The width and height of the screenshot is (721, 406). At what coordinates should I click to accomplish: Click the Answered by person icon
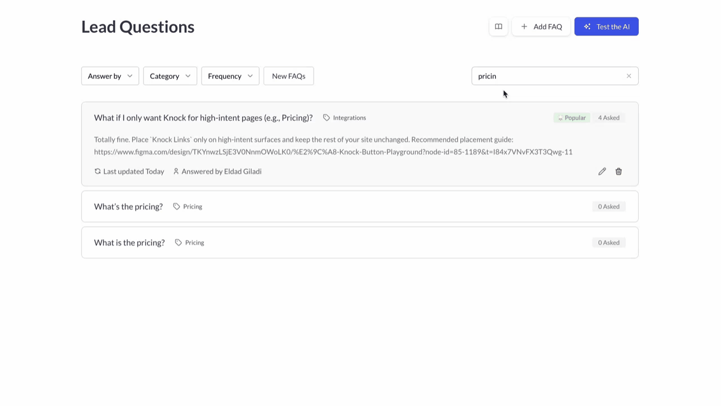coord(176,171)
